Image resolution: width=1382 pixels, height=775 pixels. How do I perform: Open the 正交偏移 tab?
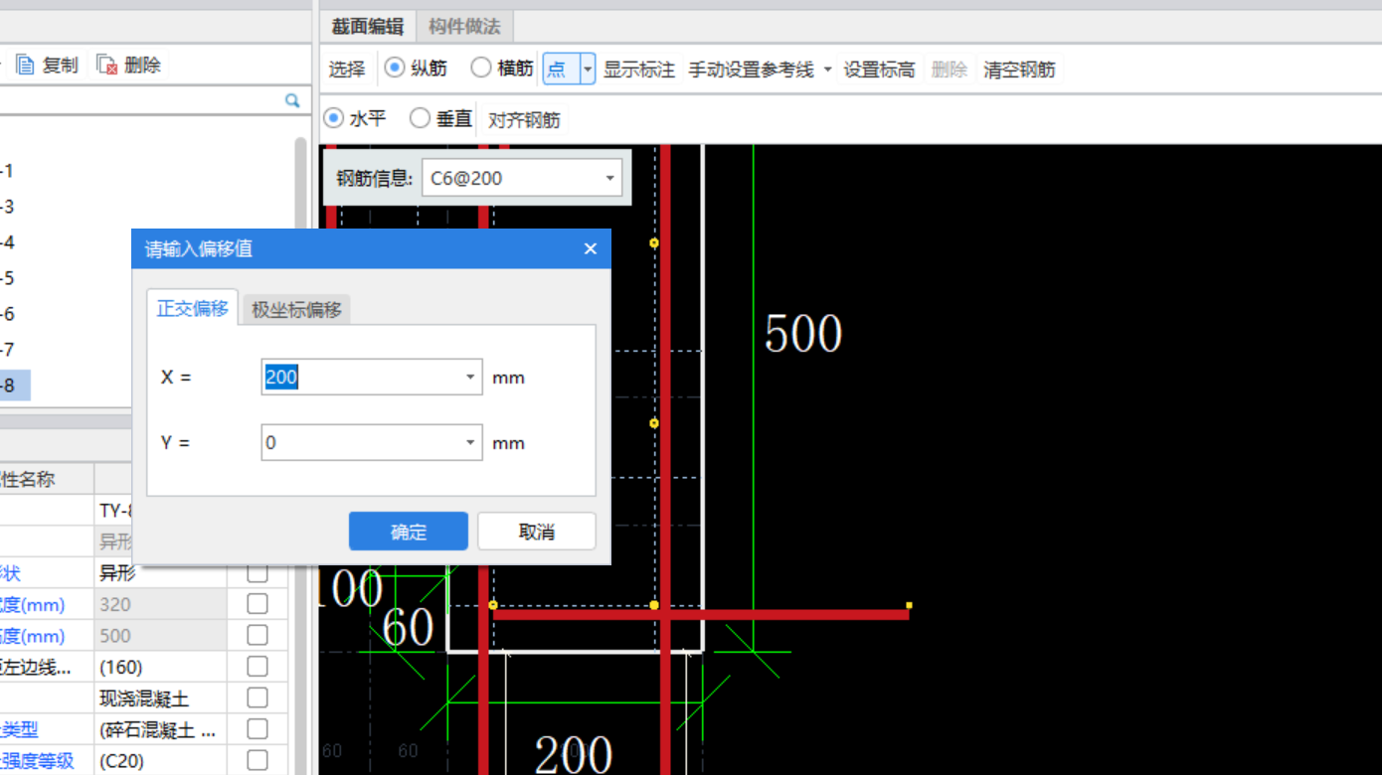(x=193, y=308)
